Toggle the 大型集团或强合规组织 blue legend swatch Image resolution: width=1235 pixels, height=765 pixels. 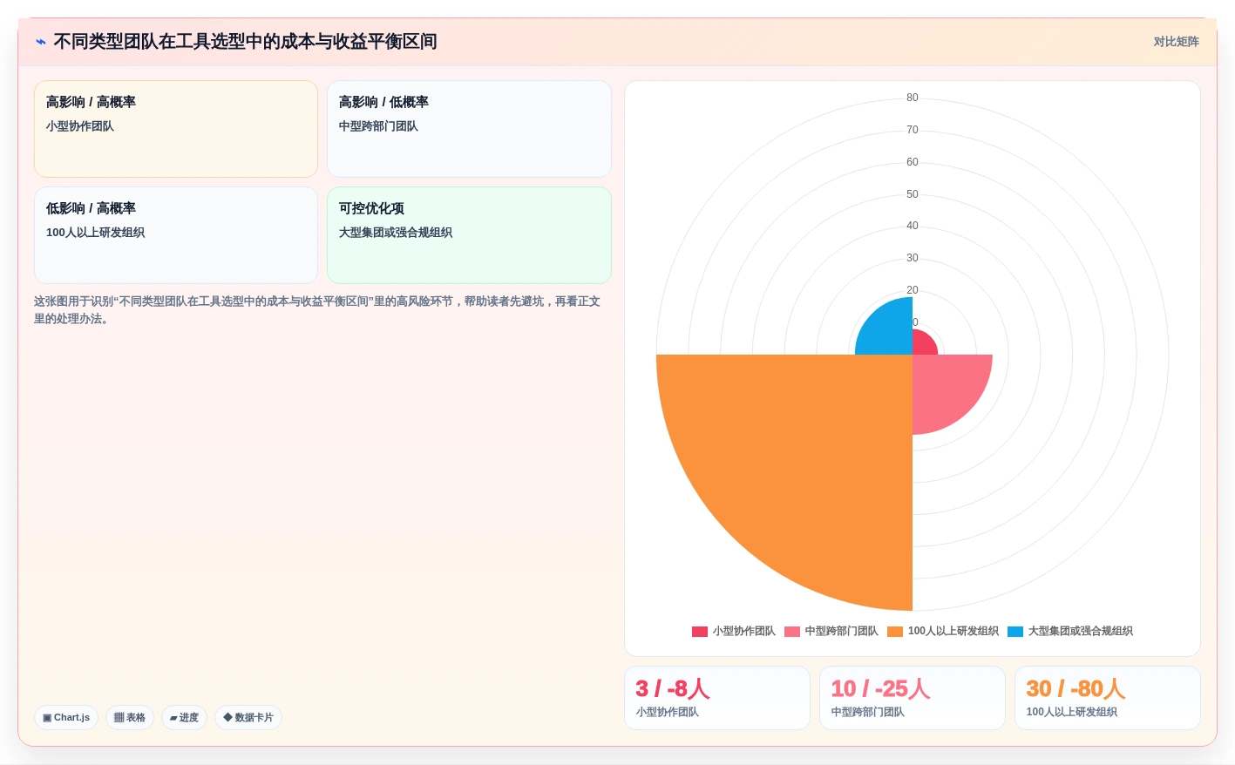pos(1015,632)
